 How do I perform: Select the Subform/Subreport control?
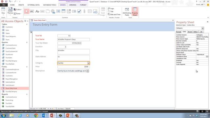pyautogui.click(x=90, y=11)
